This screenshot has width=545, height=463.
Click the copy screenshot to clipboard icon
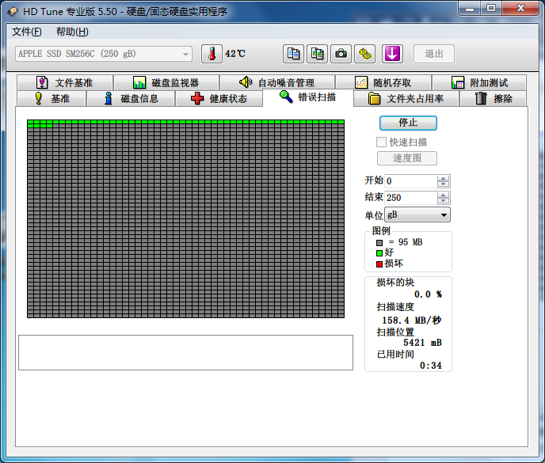pos(317,54)
